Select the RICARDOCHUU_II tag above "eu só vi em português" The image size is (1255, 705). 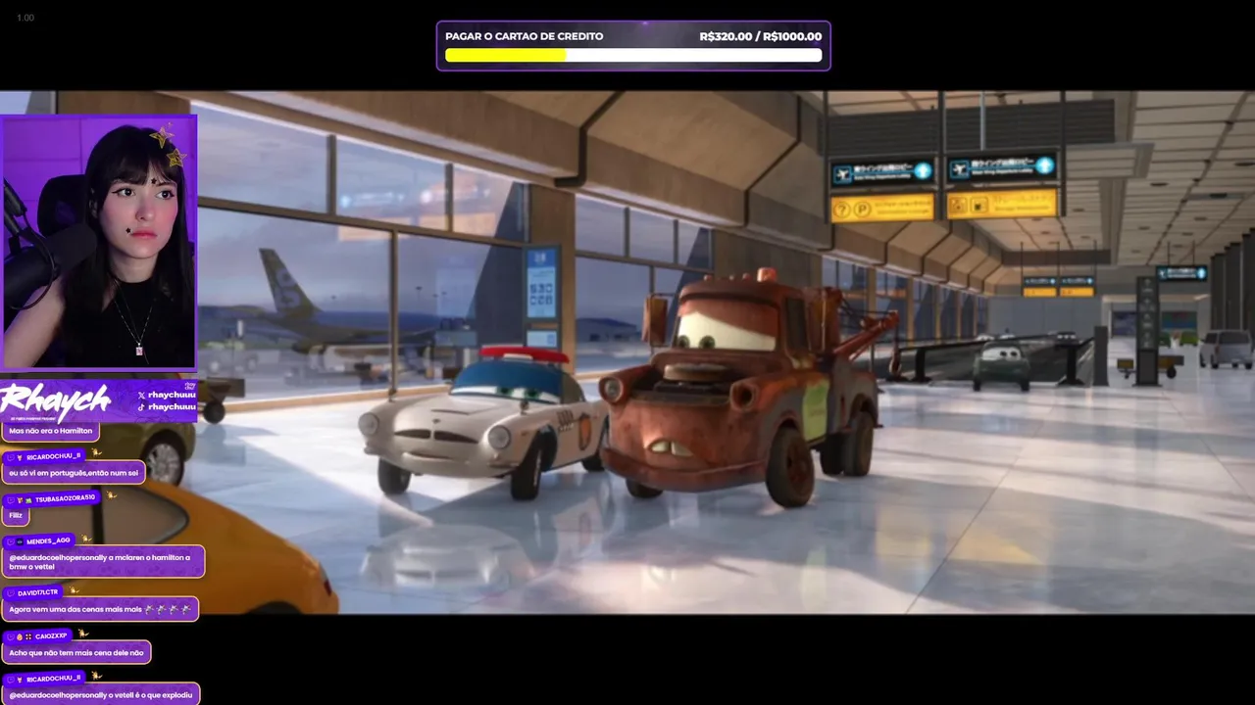coord(45,456)
